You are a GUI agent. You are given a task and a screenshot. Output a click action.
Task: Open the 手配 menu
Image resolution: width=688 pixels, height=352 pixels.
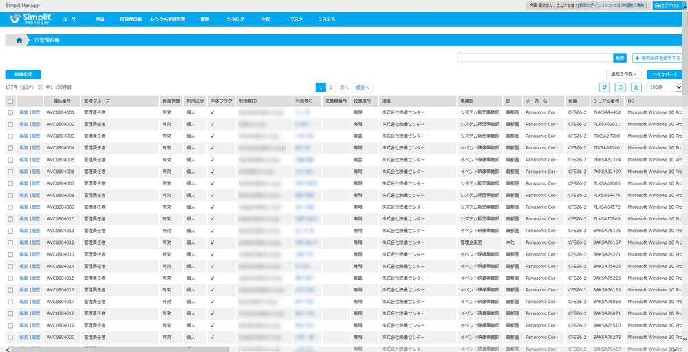tap(266, 19)
